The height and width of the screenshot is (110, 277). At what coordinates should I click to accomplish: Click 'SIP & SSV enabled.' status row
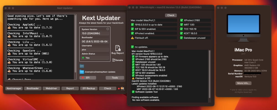pos(154,29)
